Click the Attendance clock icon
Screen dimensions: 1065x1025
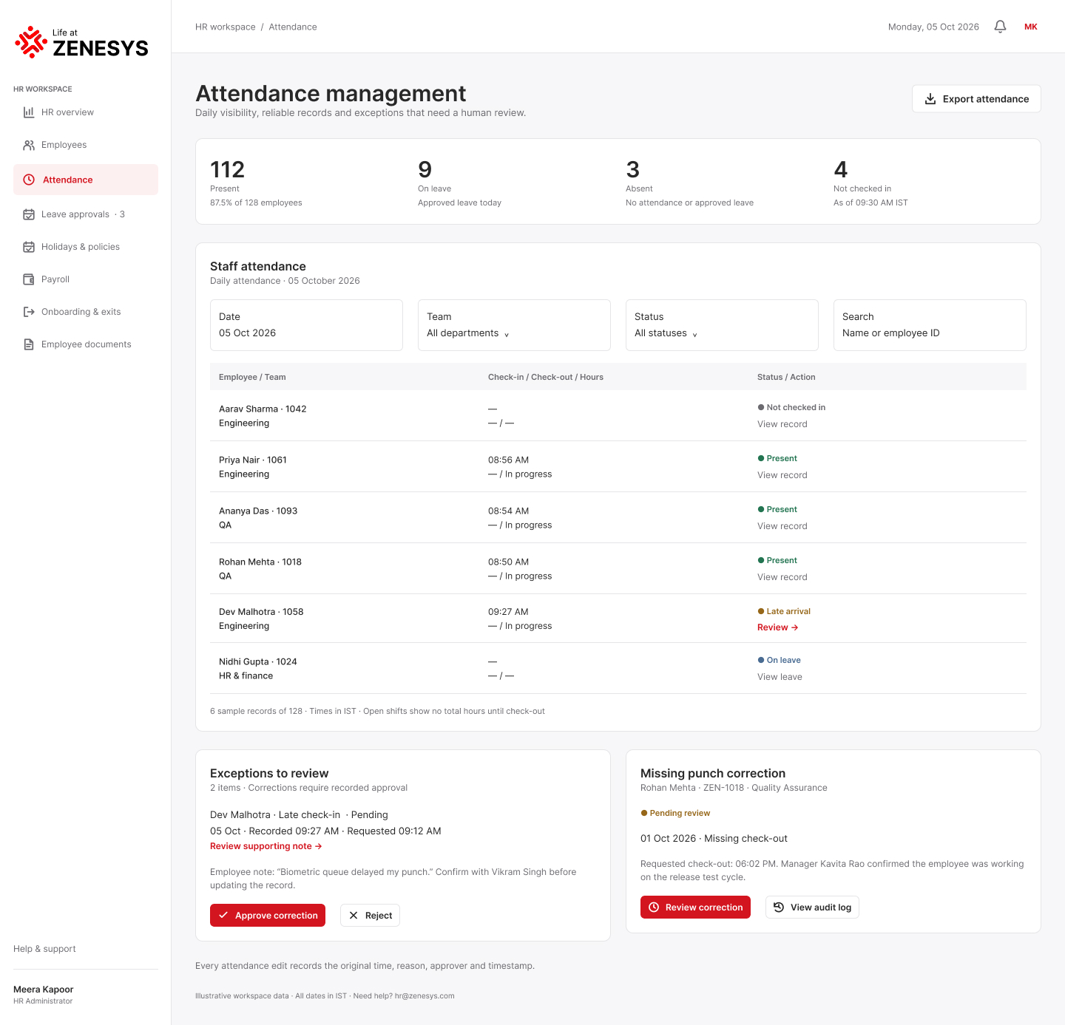29,180
